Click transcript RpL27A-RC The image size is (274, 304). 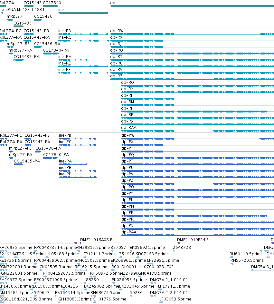coord(3,34)
